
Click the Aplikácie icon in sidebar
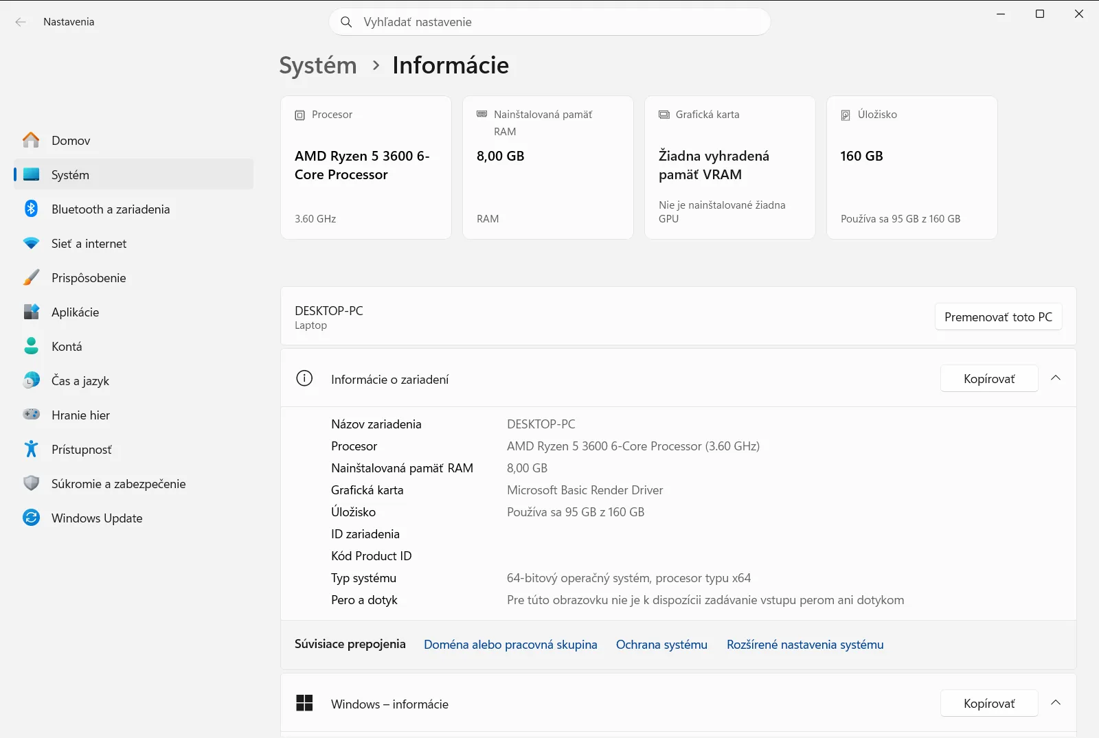coord(31,312)
